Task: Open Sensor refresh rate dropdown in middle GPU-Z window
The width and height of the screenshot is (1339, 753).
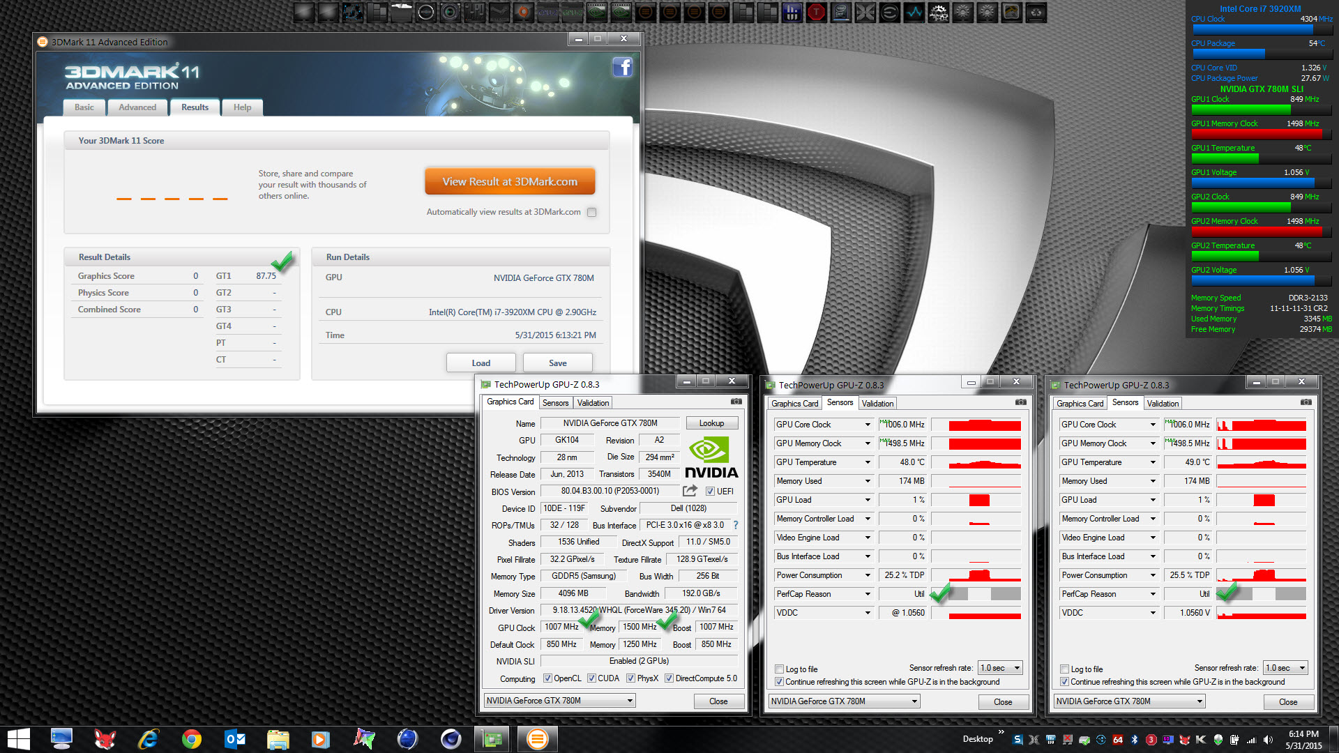Action: [x=1000, y=668]
